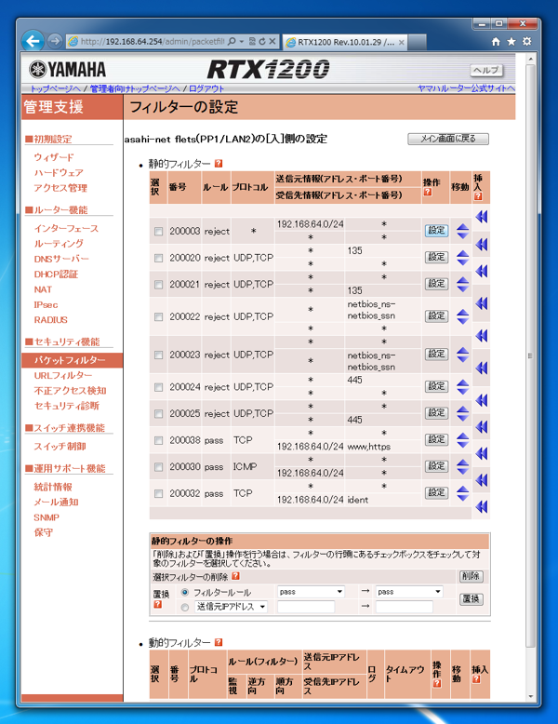Click the insert arrow below filter 200032
This screenshot has width=558, height=724.
482,506
